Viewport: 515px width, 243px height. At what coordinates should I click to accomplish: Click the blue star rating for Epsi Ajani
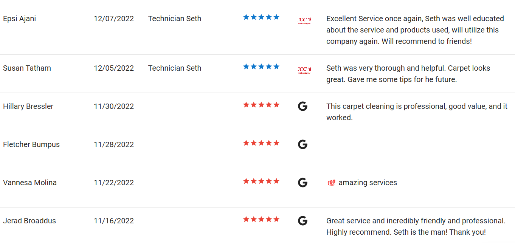click(x=261, y=17)
